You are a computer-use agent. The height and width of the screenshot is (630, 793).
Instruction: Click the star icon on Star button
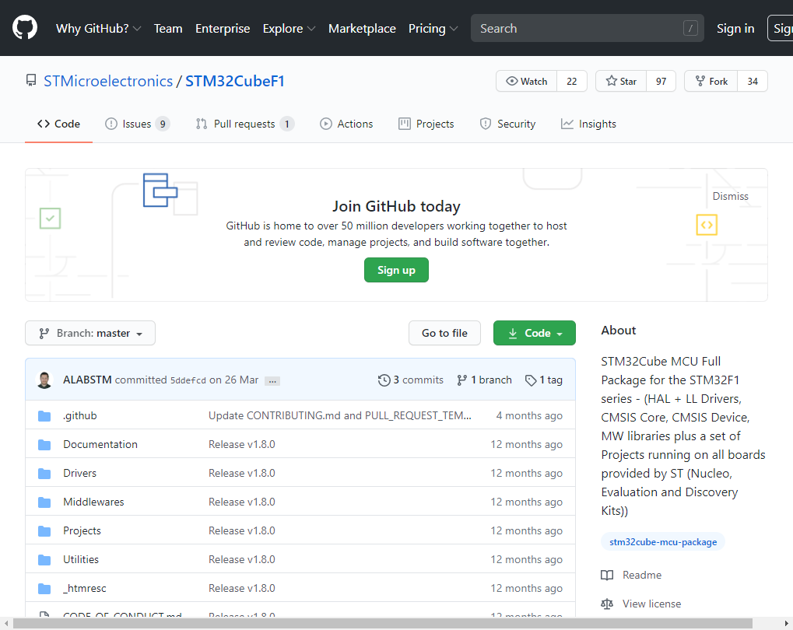612,81
